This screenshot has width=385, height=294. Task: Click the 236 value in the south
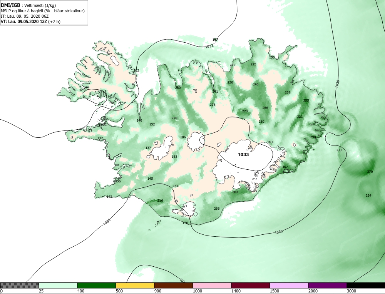point(216,209)
